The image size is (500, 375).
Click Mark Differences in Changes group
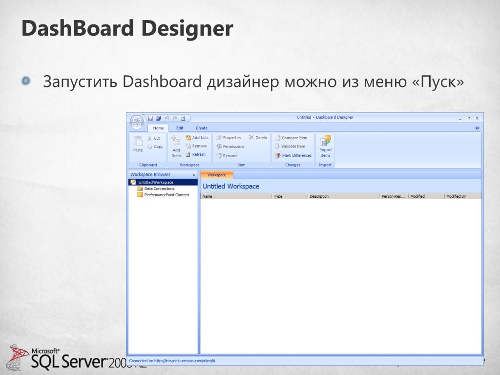pos(293,156)
